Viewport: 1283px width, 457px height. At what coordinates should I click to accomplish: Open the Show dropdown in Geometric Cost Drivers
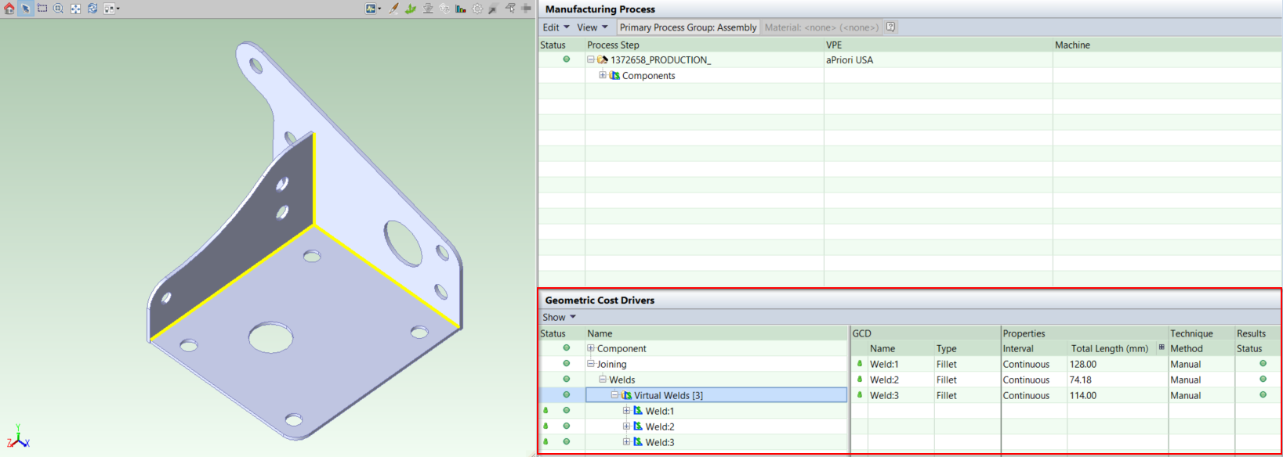coord(559,317)
